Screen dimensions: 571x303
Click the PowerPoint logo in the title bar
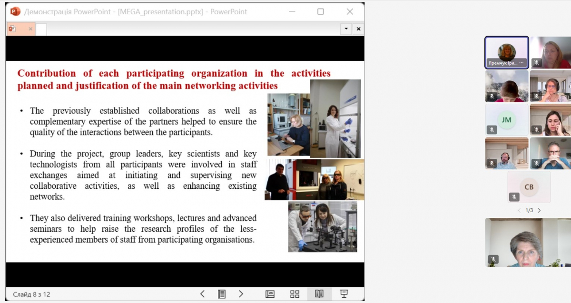click(x=15, y=11)
